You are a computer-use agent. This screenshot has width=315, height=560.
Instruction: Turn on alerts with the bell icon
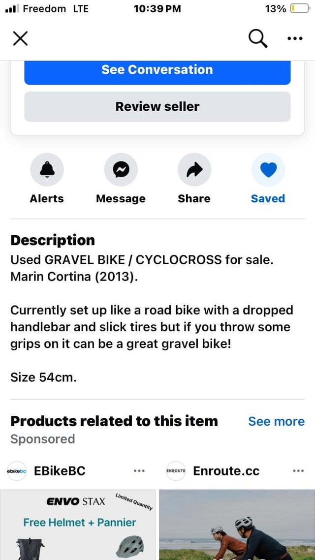tap(47, 170)
